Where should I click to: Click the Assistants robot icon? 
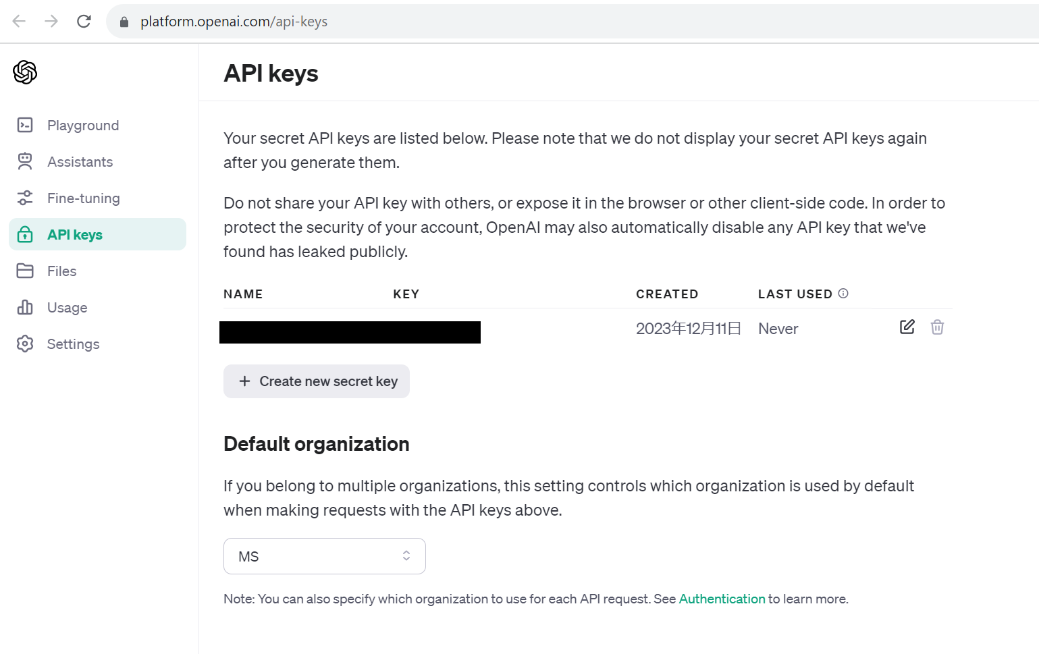[x=25, y=161]
